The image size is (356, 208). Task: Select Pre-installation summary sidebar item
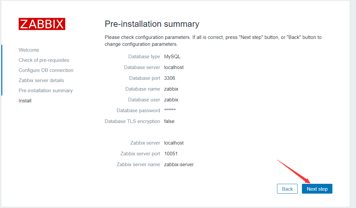click(46, 91)
